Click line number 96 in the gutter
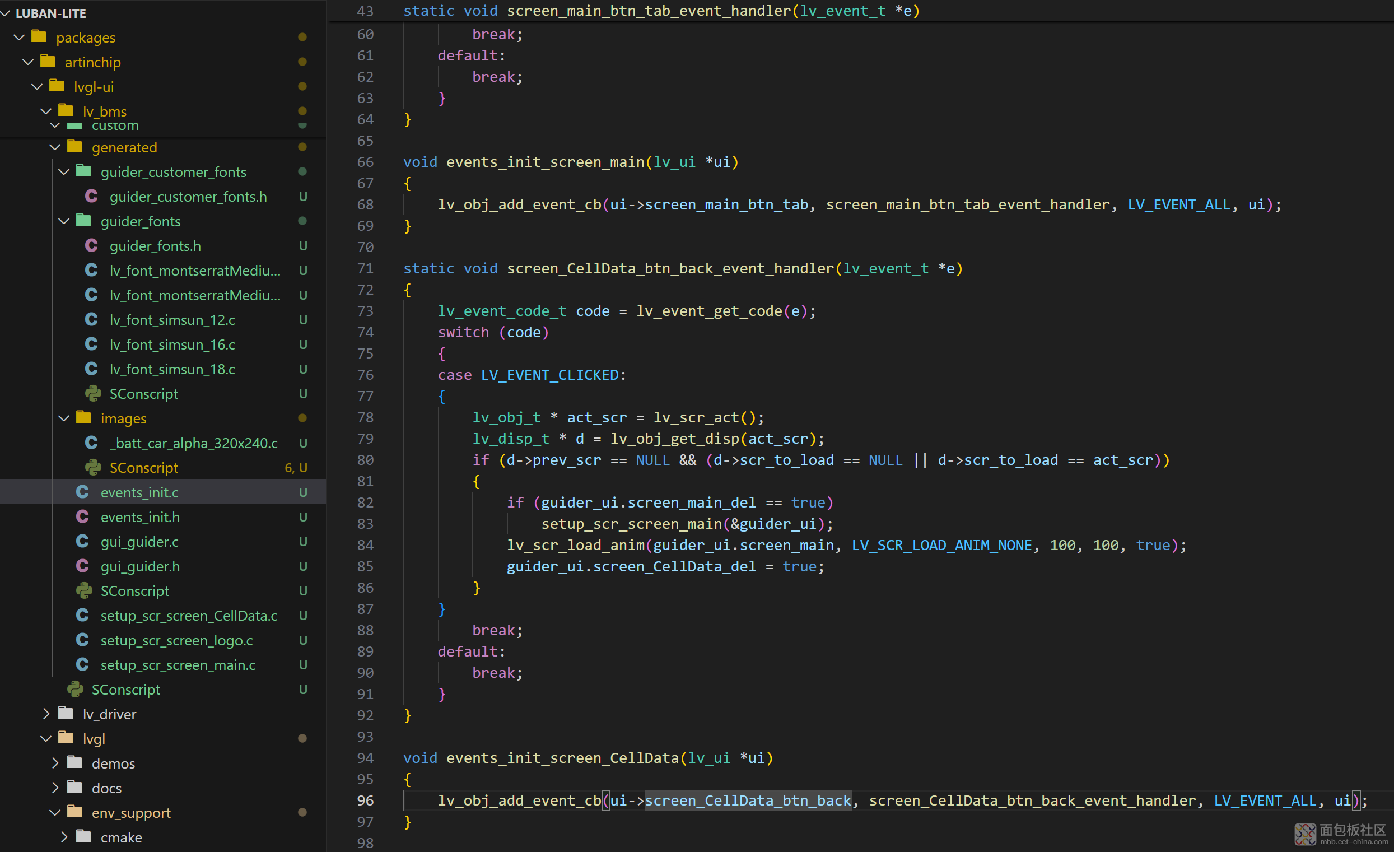 (x=365, y=800)
